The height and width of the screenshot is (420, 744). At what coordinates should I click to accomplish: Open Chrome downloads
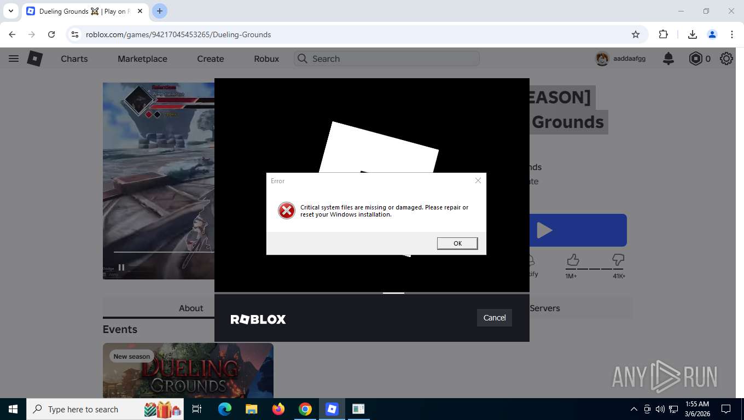693,34
